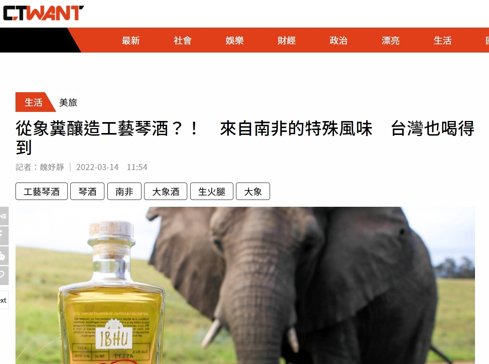The height and width of the screenshot is (364, 489).
Task: Share article via WeChat icon
Action: tap(4, 256)
